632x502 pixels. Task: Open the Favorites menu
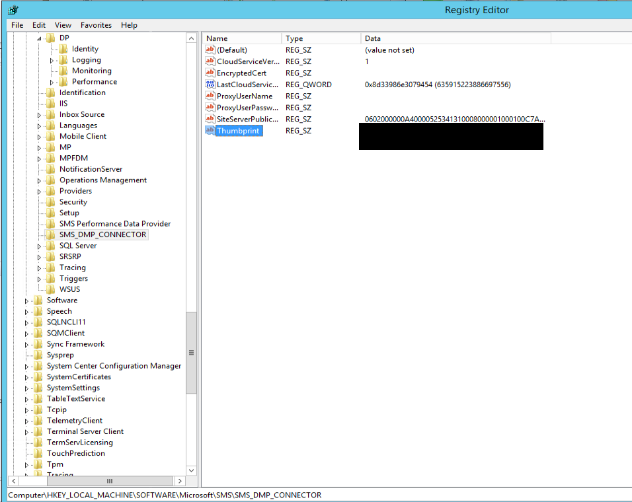click(96, 25)
